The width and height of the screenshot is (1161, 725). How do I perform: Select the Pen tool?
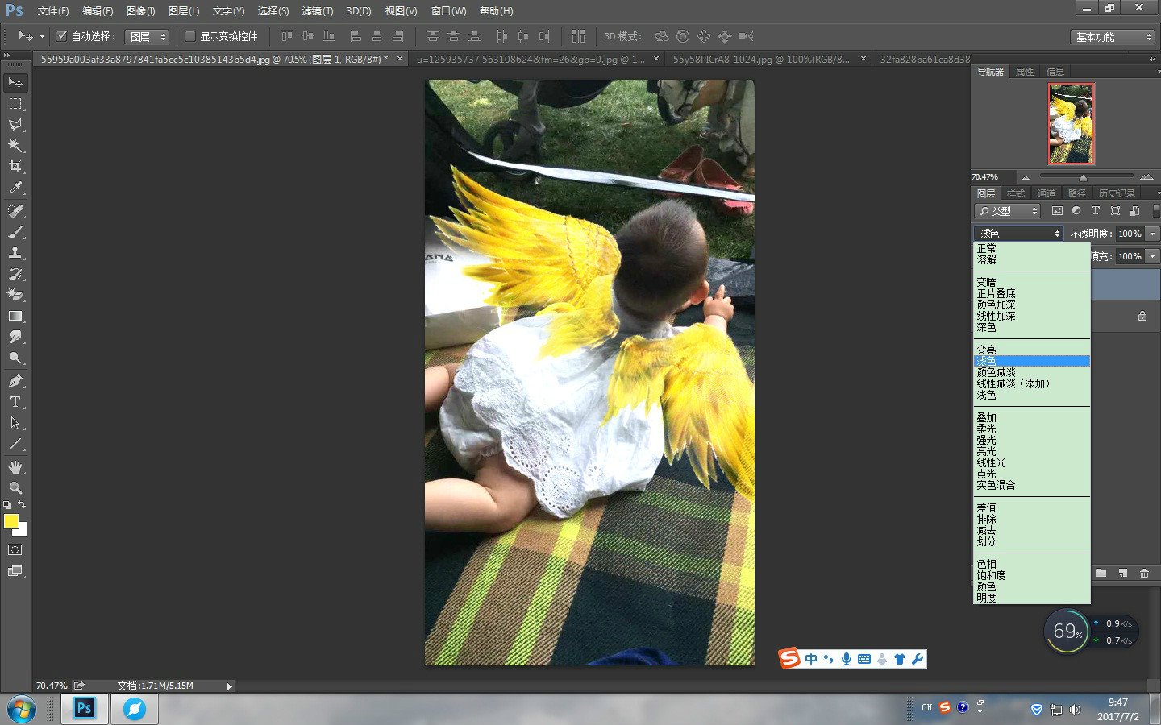coord(15,381)
